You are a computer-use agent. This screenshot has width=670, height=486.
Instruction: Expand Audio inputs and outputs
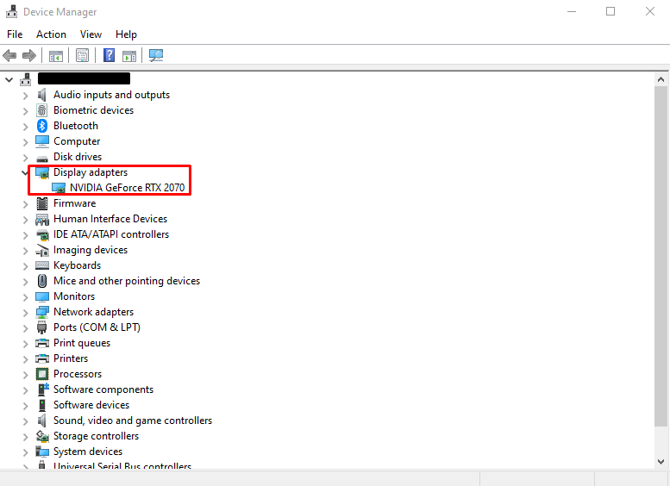(x=25, y=96)
